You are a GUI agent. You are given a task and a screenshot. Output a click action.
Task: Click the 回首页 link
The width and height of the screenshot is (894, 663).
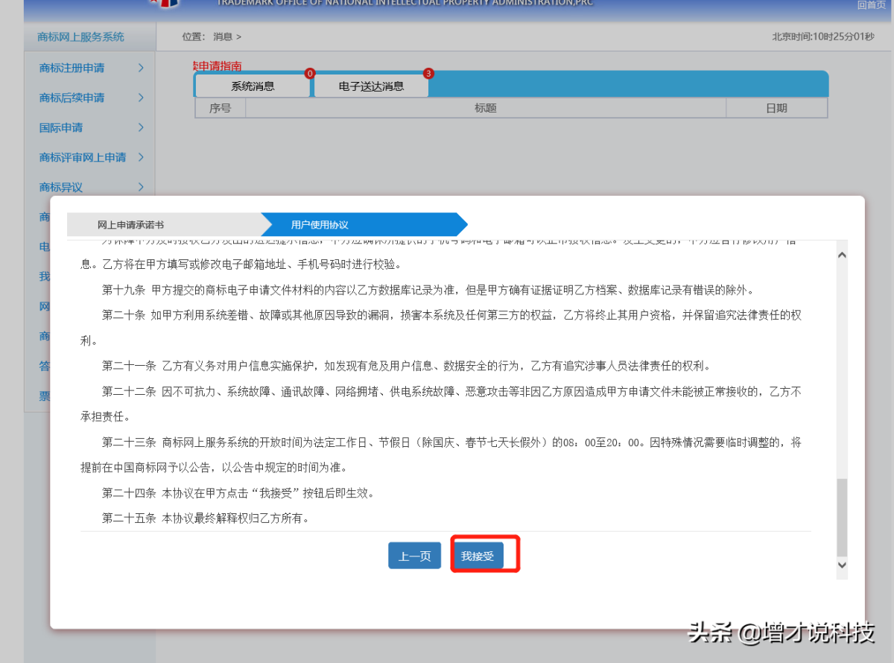click(871, 4)
